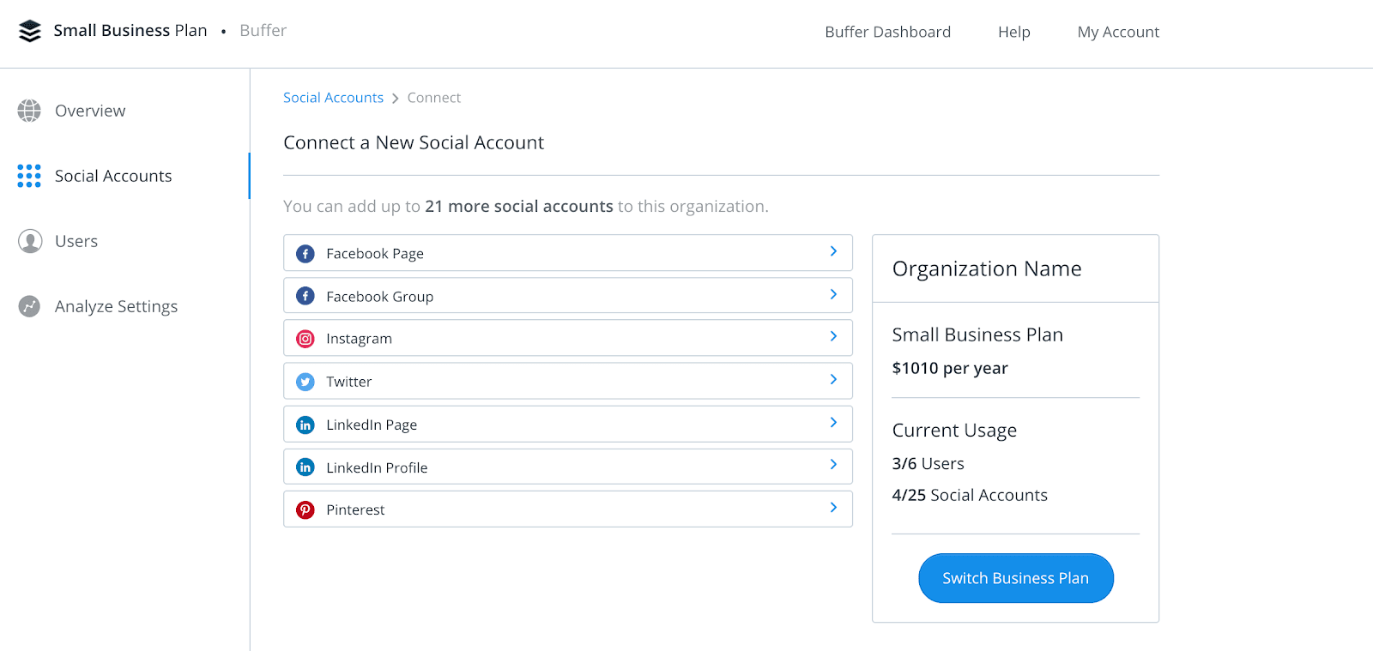
Task: Click 21 more social accounts text
Action: (519, 207)
